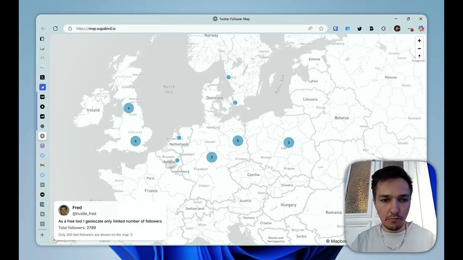Click the Gmail icon in the sidebar
This screenshot has height=260, width=463.
[42, 165]
